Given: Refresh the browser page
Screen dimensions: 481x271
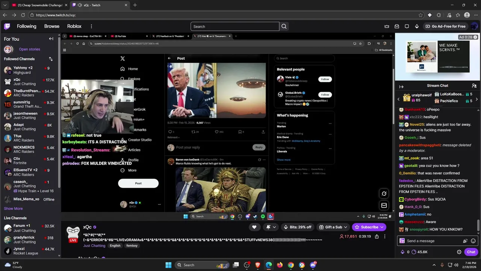Looking at the screenshot, I should pyautogui.click(x=23, y=15).
